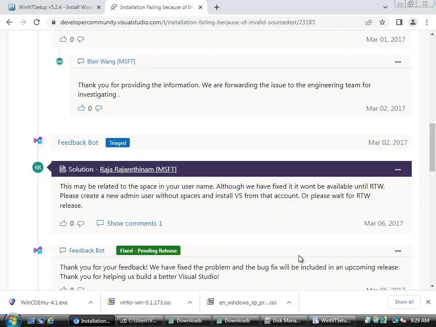Screen dimensions: 436x327
Task: Open more options for Blair Wang comment
Action: click(398, 62)
